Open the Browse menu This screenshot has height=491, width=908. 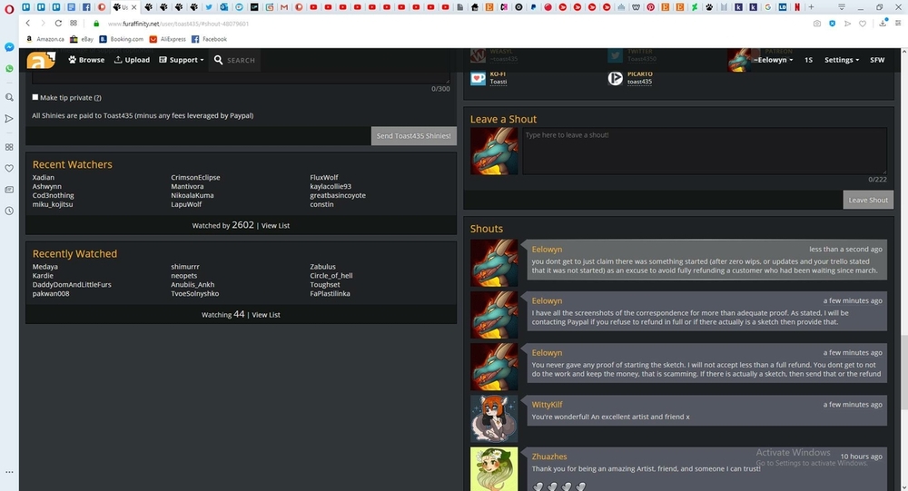click(x=86, y=60)
